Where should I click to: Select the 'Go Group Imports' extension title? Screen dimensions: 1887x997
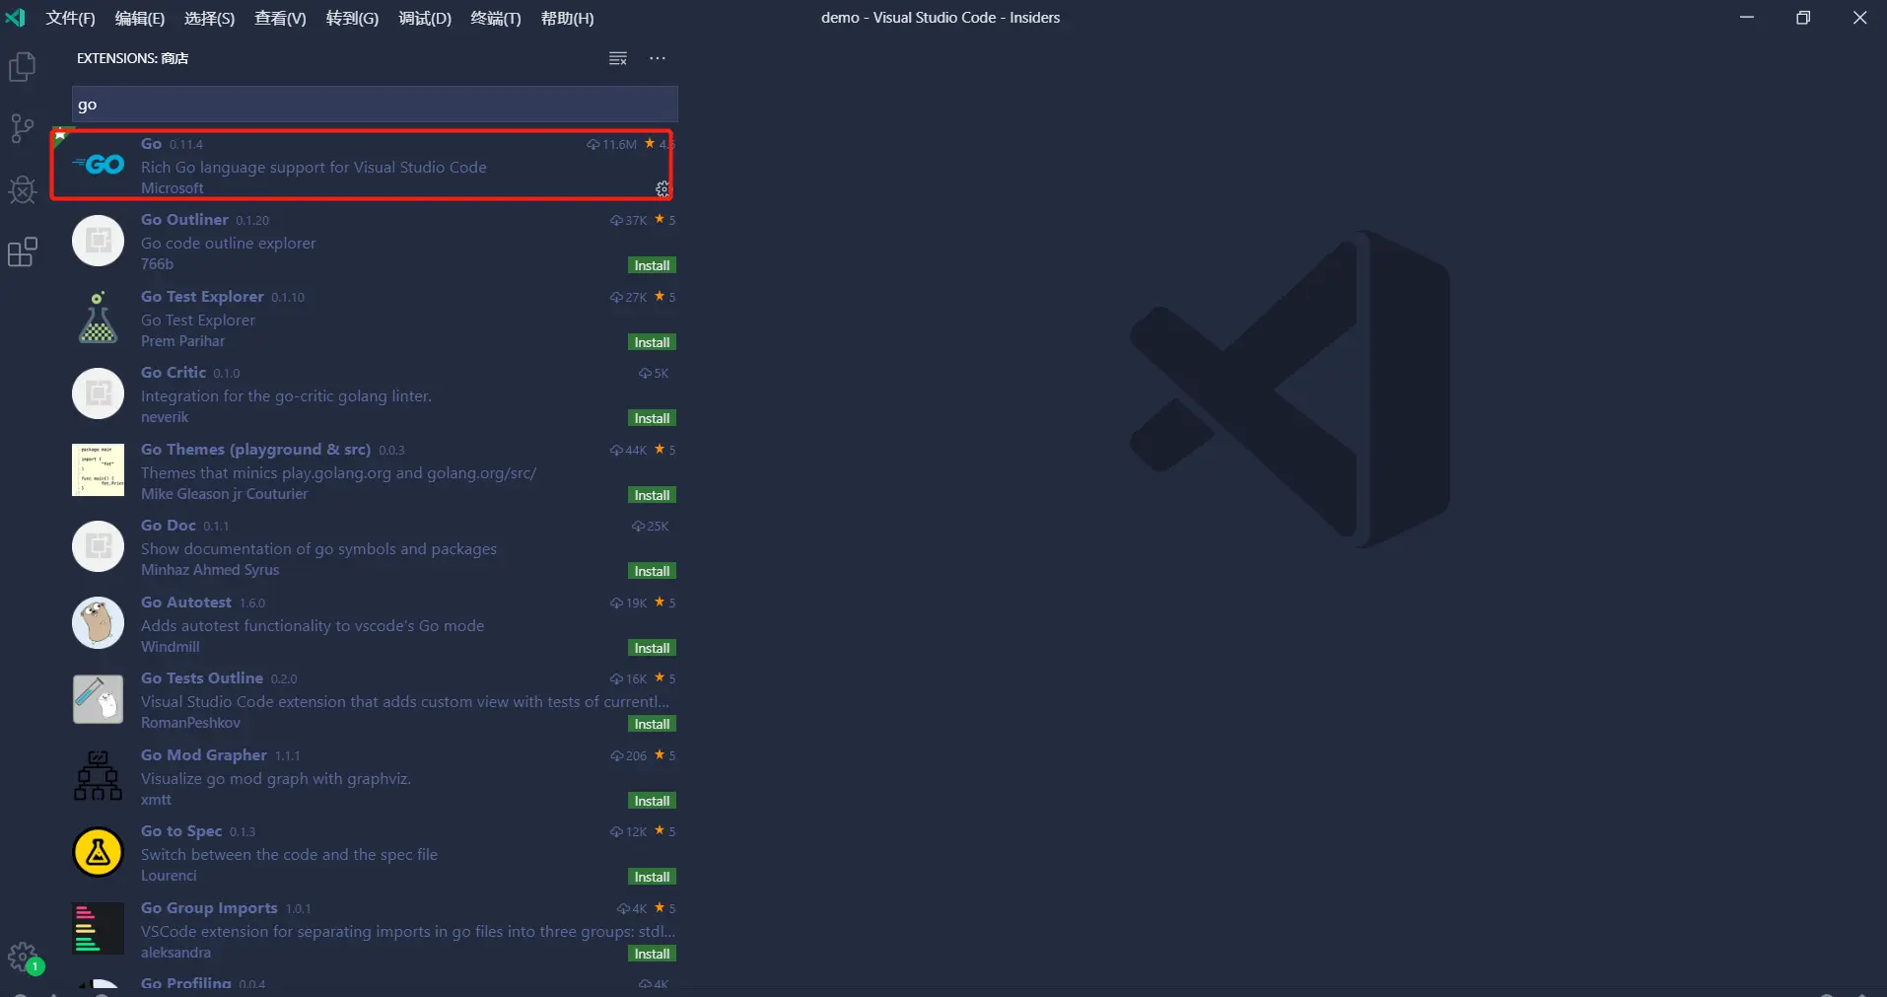(x=209, y=908)
